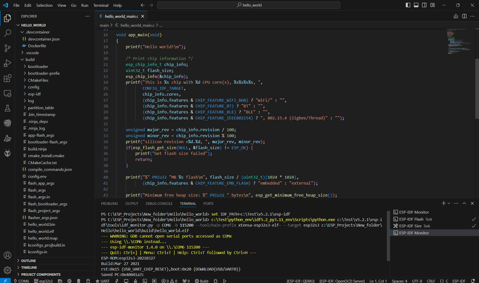Screen dimensions: 479x283
Task: Click Build task gear in status bar
Action: pos(202,281)
